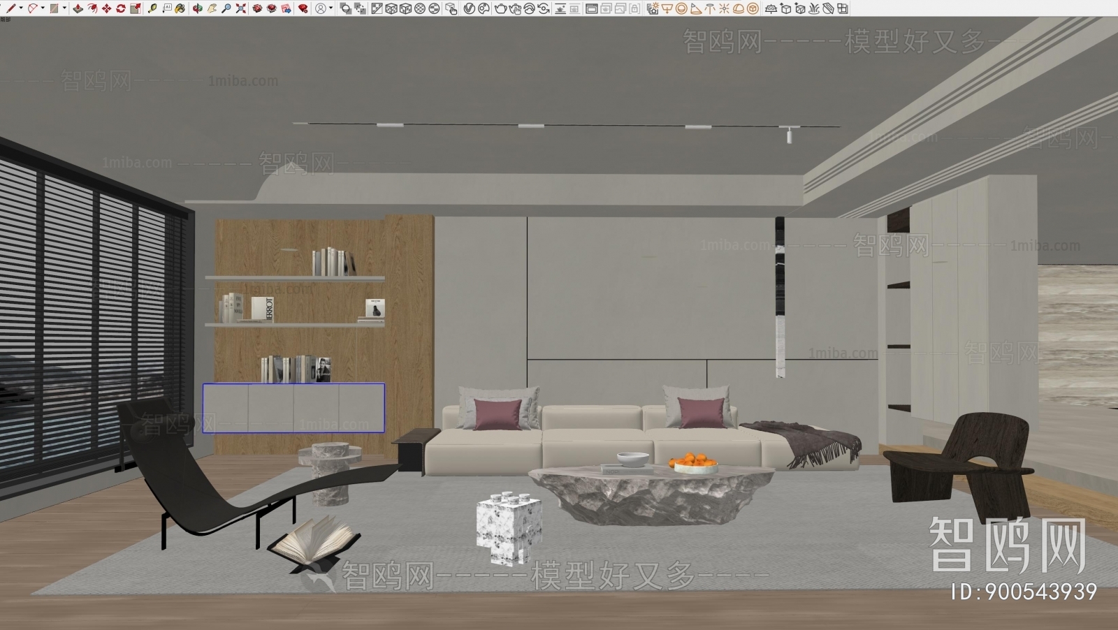Click the checkered sphere projection icon
The height and width of the screenshot is (630, 1118).
pos(419,8)
